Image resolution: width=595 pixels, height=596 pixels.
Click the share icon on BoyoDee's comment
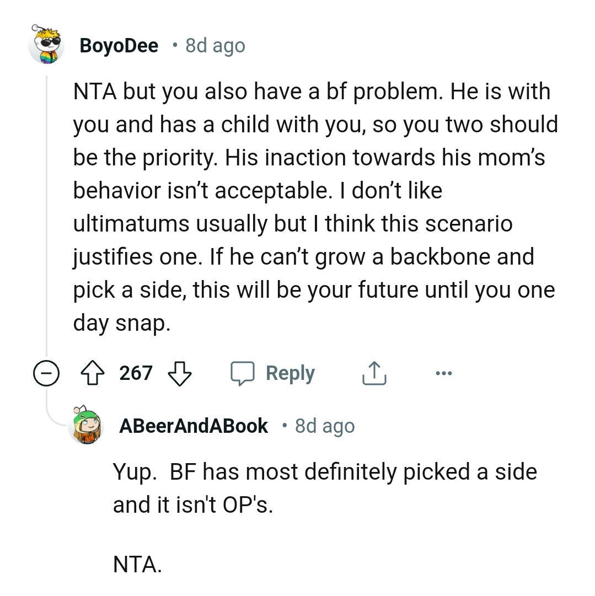point(374,373)
